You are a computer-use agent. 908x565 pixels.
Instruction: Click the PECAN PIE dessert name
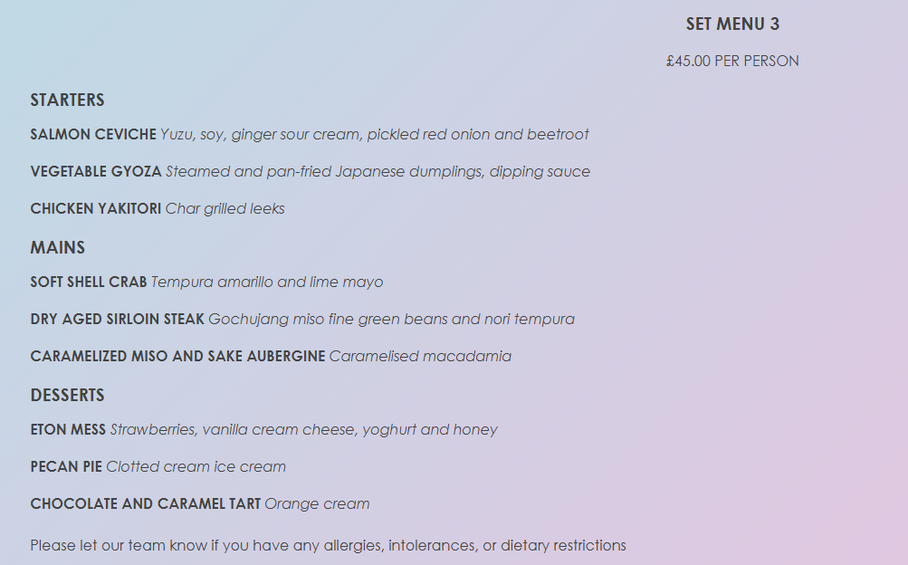[66, 467]
